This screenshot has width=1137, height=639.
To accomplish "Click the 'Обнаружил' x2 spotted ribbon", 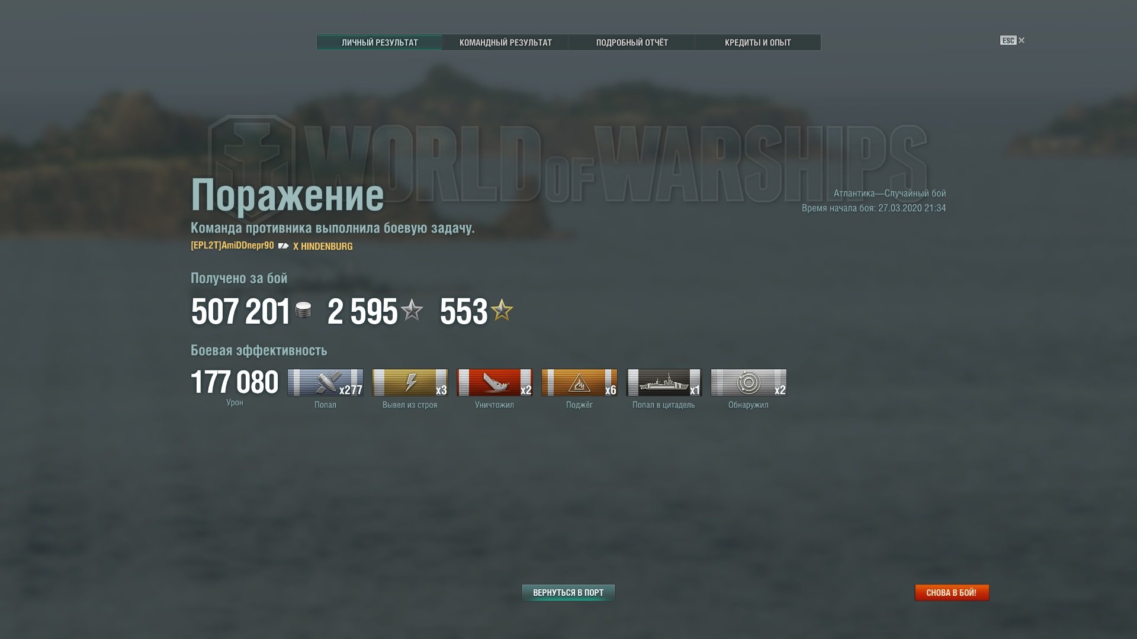I will (749, 383).
